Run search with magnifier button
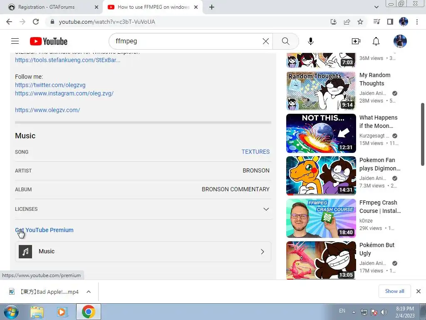The width and height of the screenshot is (426, 320). (285, 41)
